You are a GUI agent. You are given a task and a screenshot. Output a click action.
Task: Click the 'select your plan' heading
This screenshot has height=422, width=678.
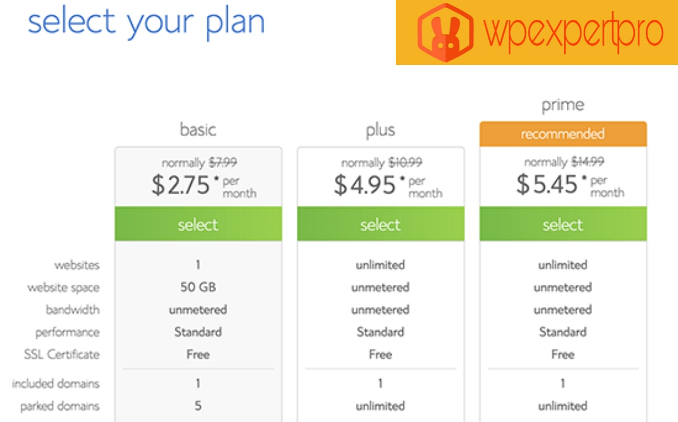point(146,22)
